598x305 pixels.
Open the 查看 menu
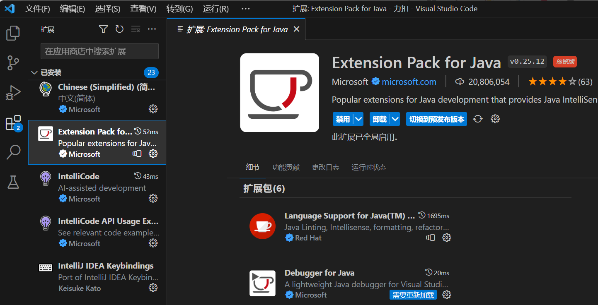point(143,8)
